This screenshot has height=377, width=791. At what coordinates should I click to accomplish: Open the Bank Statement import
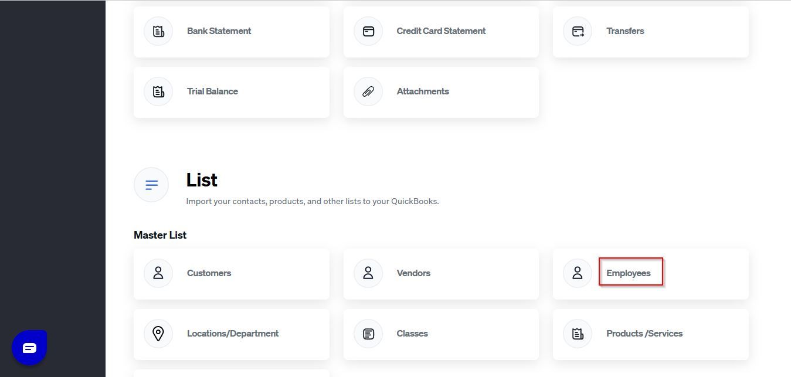point(232,32)
